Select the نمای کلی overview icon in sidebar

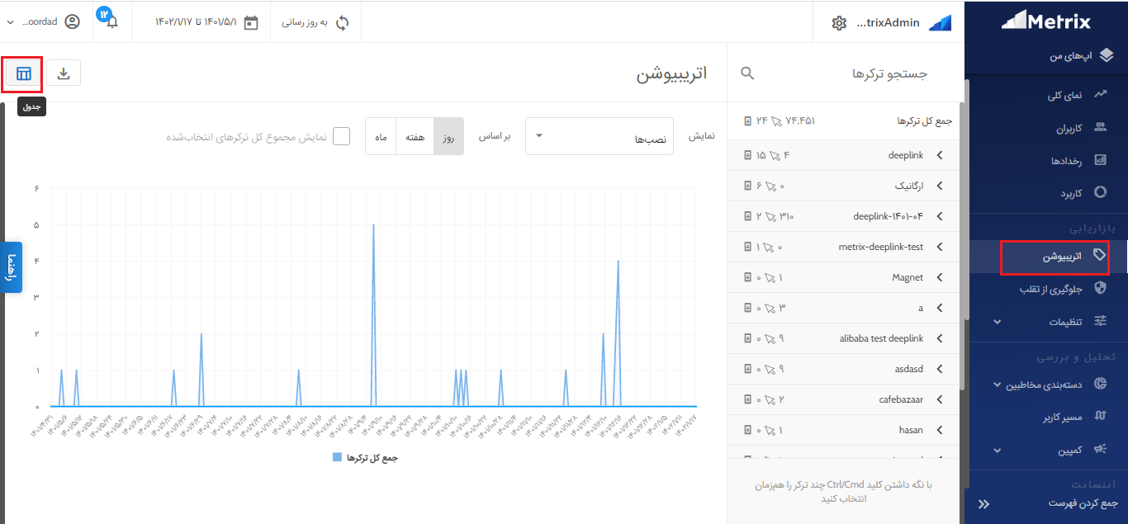click(1100, 95)
